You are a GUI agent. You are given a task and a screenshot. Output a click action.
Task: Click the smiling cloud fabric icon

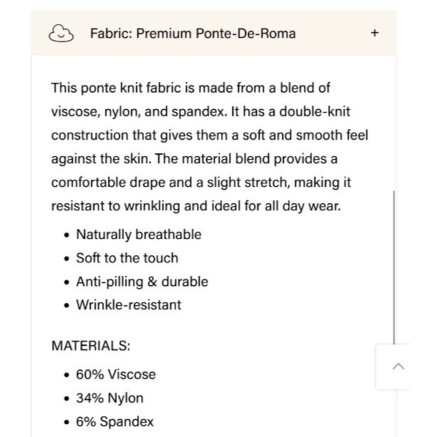(61, 33)
